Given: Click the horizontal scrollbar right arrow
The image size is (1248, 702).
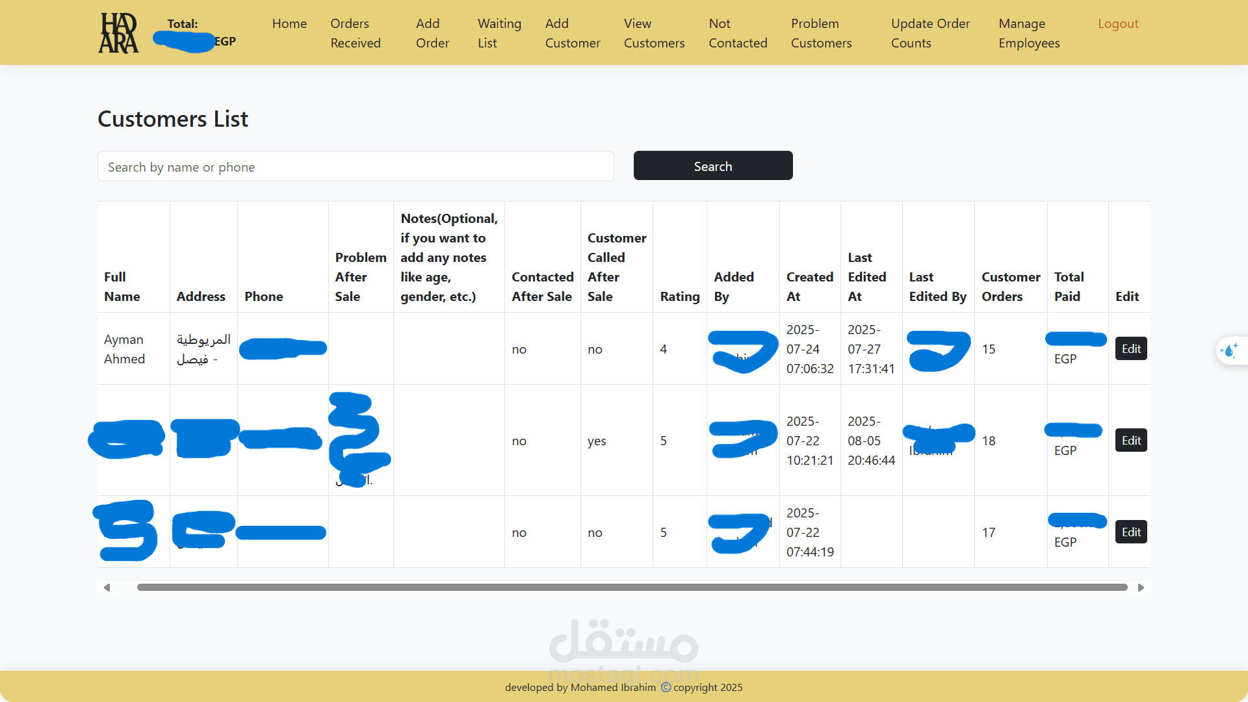Looking at the screenshot, I should [x=1141, y=588].
